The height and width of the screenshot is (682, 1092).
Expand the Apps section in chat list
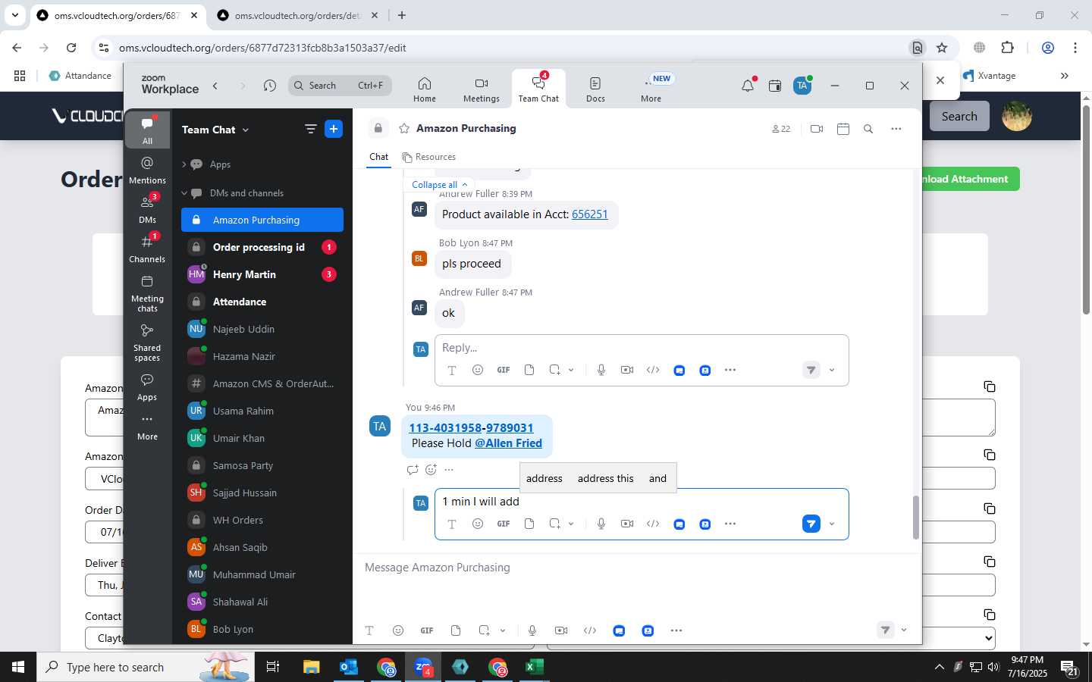pyautogui.click(x=184, y=164)
